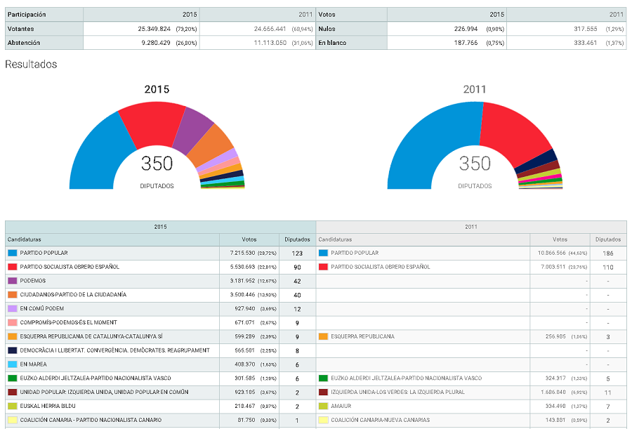Click ESQUERRA REPUBLICANA name in 2011 table
This screenshot has height=429, width=632.
point(363,336)
